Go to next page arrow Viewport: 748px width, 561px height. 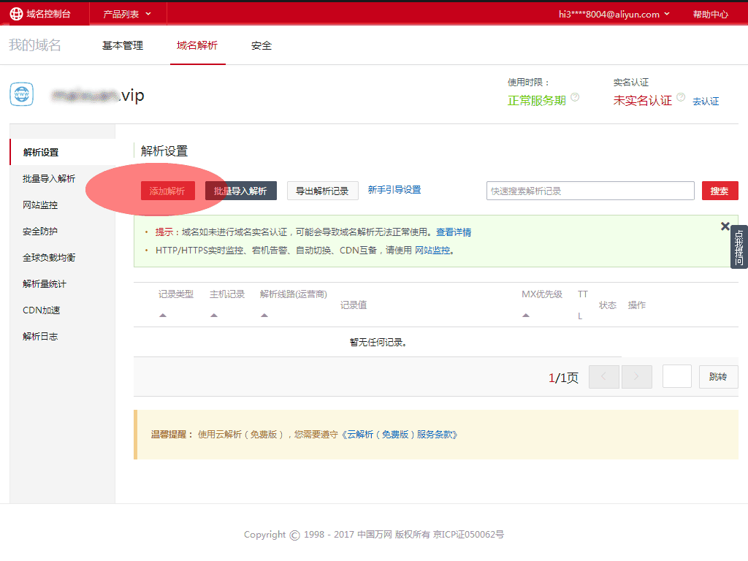click(636, 377)
